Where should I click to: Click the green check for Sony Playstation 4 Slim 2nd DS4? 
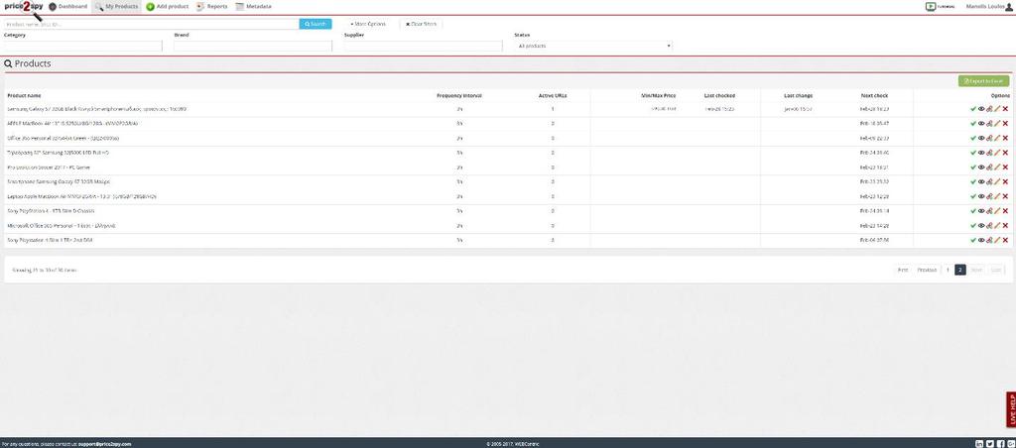[x=973, y=240]
